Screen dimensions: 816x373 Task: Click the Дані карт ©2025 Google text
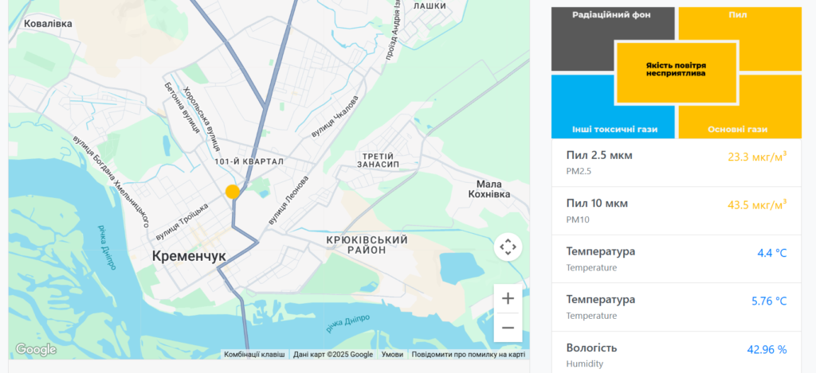(332, 355)
